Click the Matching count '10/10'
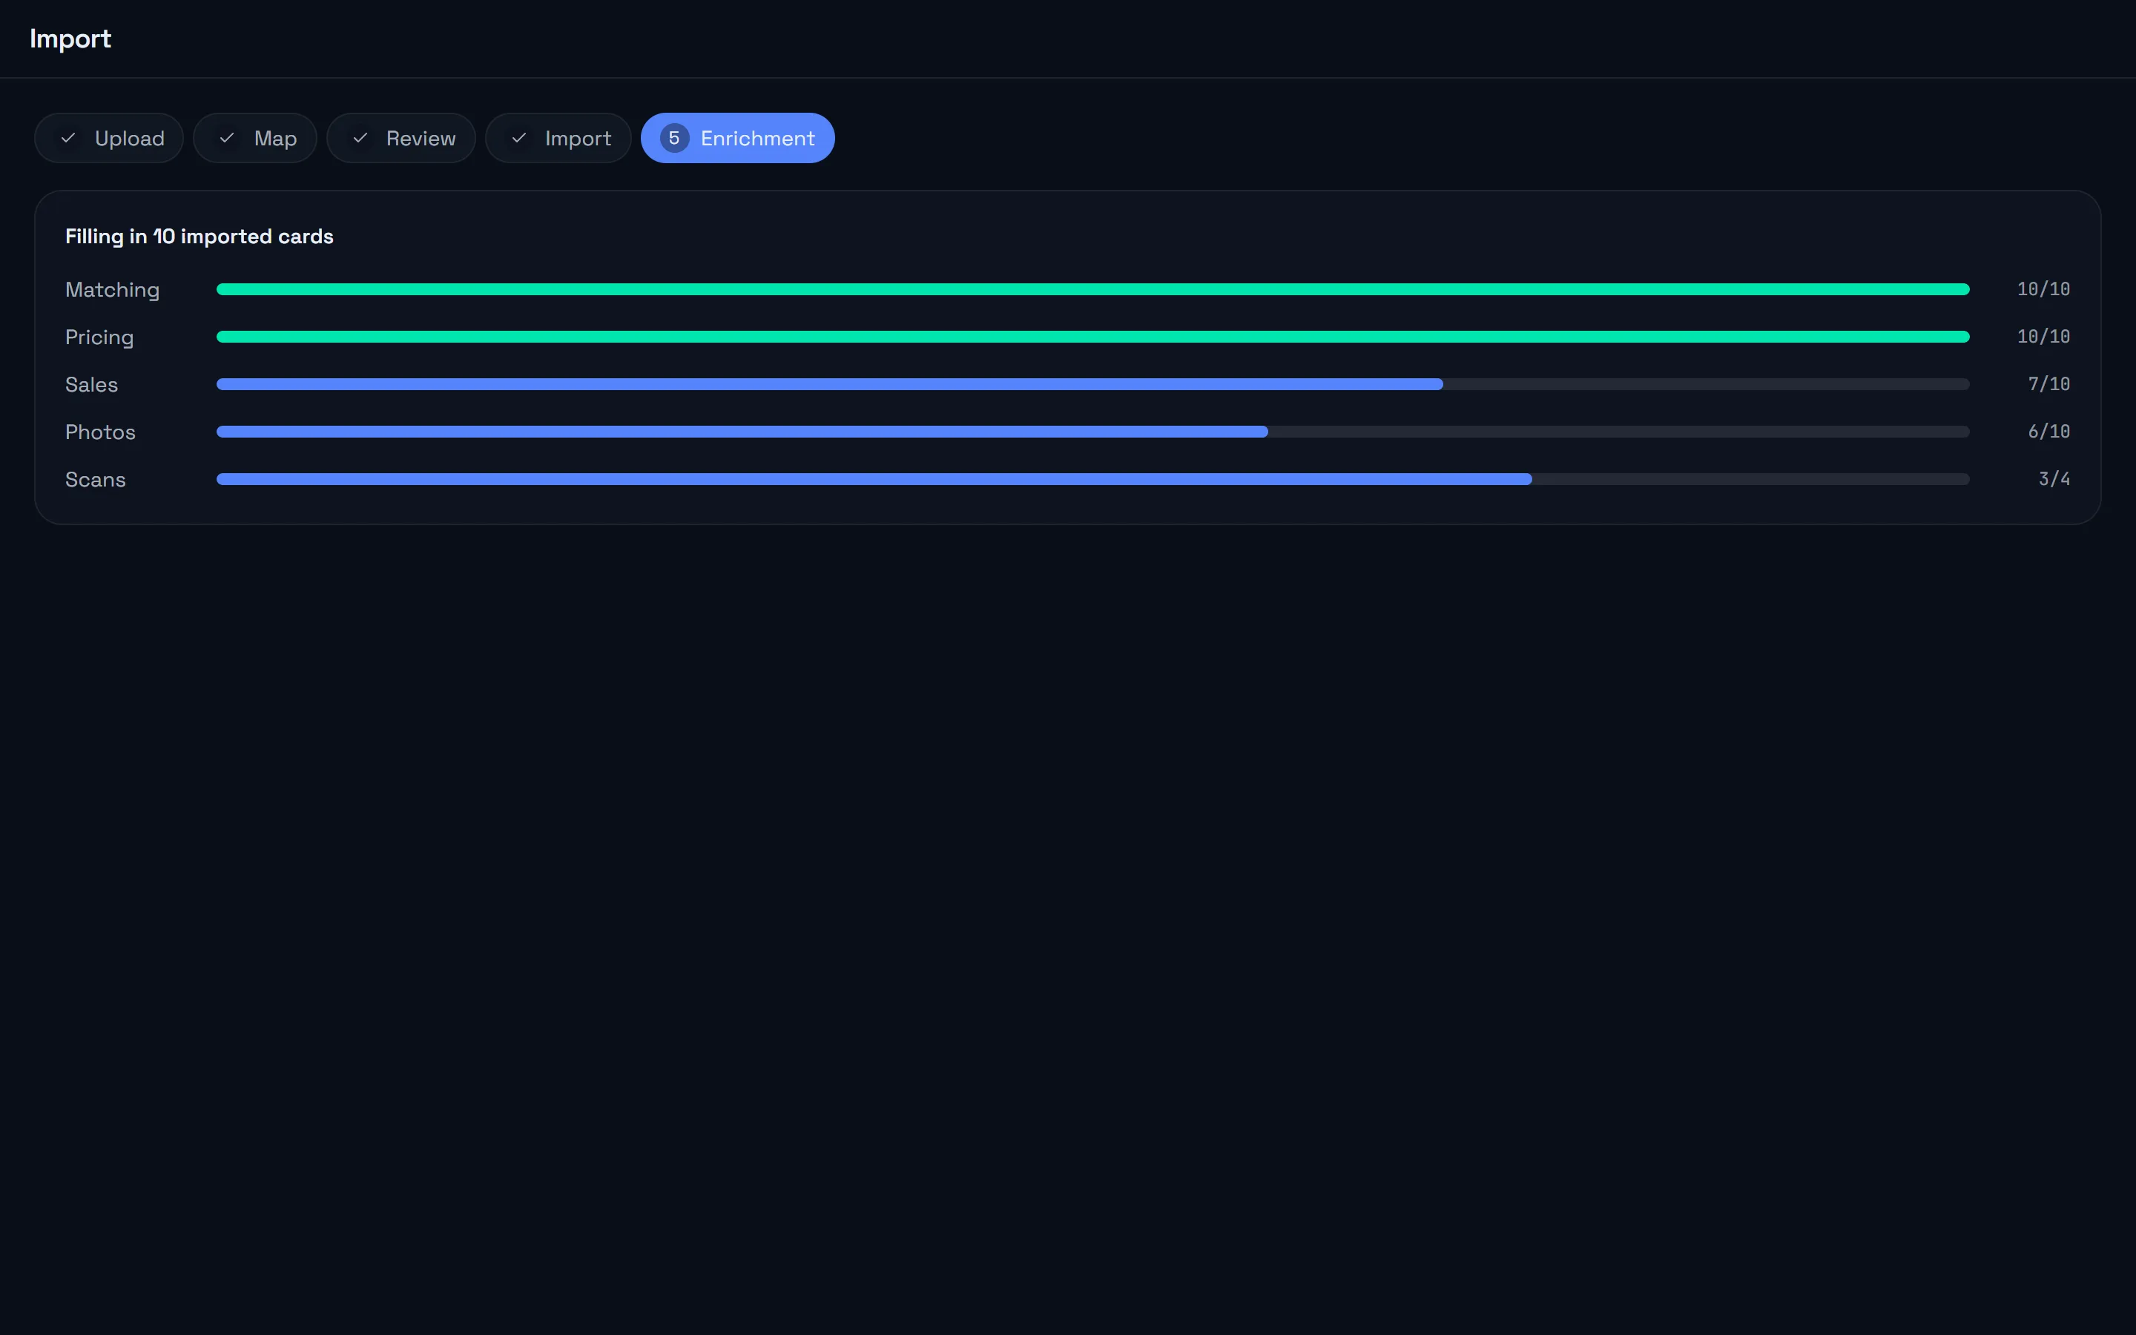Image resolution: width=2136 pixels, height=1335 pixels. [2043, 289]
